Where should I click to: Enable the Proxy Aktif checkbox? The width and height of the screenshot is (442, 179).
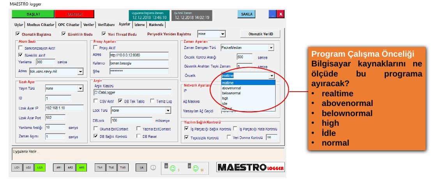95,48
